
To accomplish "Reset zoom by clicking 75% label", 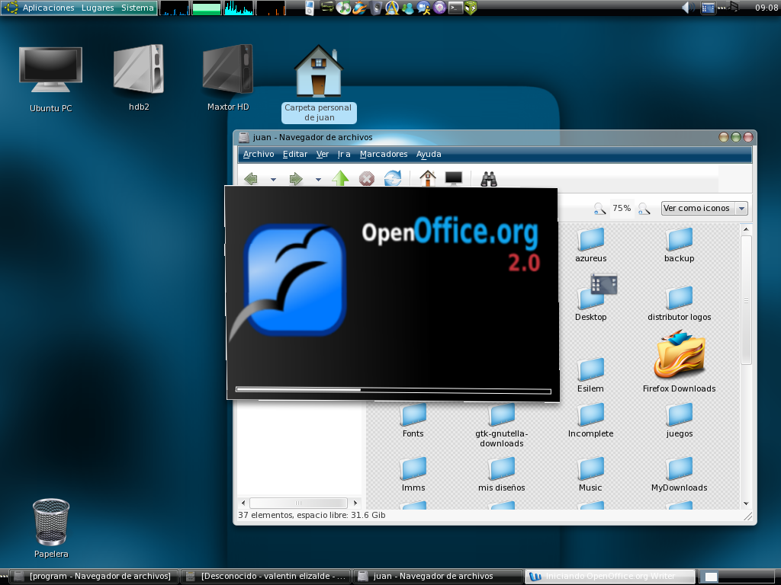I will (x=622, y=208).
